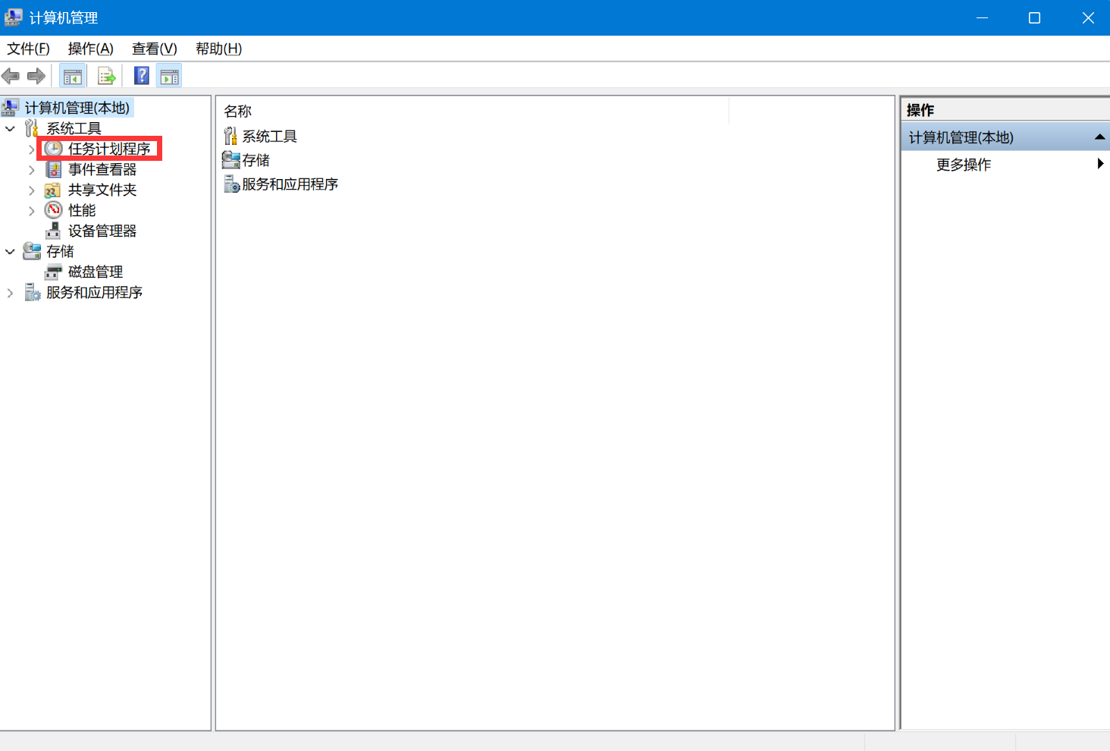The width and height of the screenshot is (1110, 751).
Task: Collapse the 存储 tree node
Action: 10,252
